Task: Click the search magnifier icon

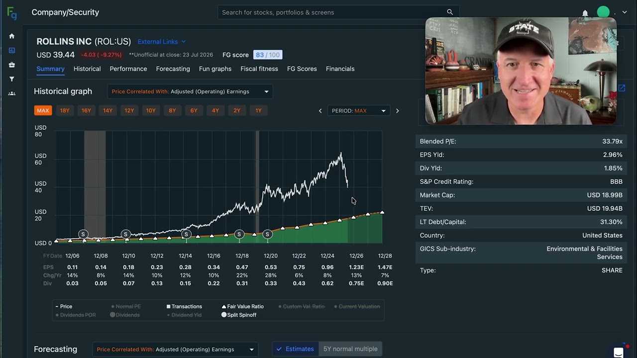Action: tap(450, 12)
